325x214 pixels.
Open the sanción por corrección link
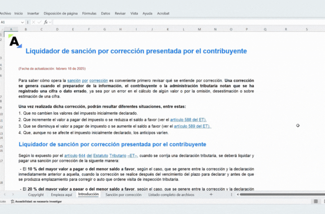point(87,80)
